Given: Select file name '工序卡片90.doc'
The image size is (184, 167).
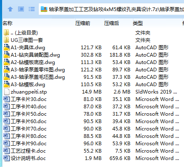Looking at the screenshot, I should pos(28,144).
